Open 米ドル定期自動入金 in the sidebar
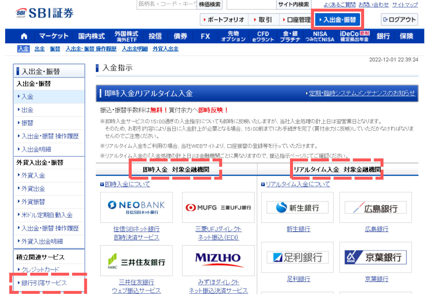The image size is (429, 294). pyautogui.click(x=49, y=215)
